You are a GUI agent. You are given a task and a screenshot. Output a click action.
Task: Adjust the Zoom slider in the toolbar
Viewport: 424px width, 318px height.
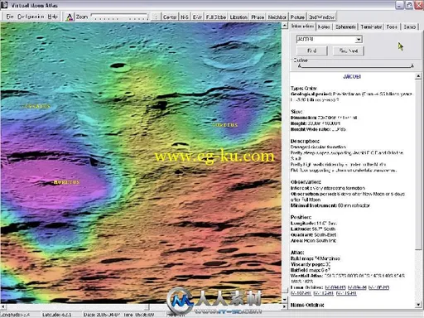(x=120, y=17)
